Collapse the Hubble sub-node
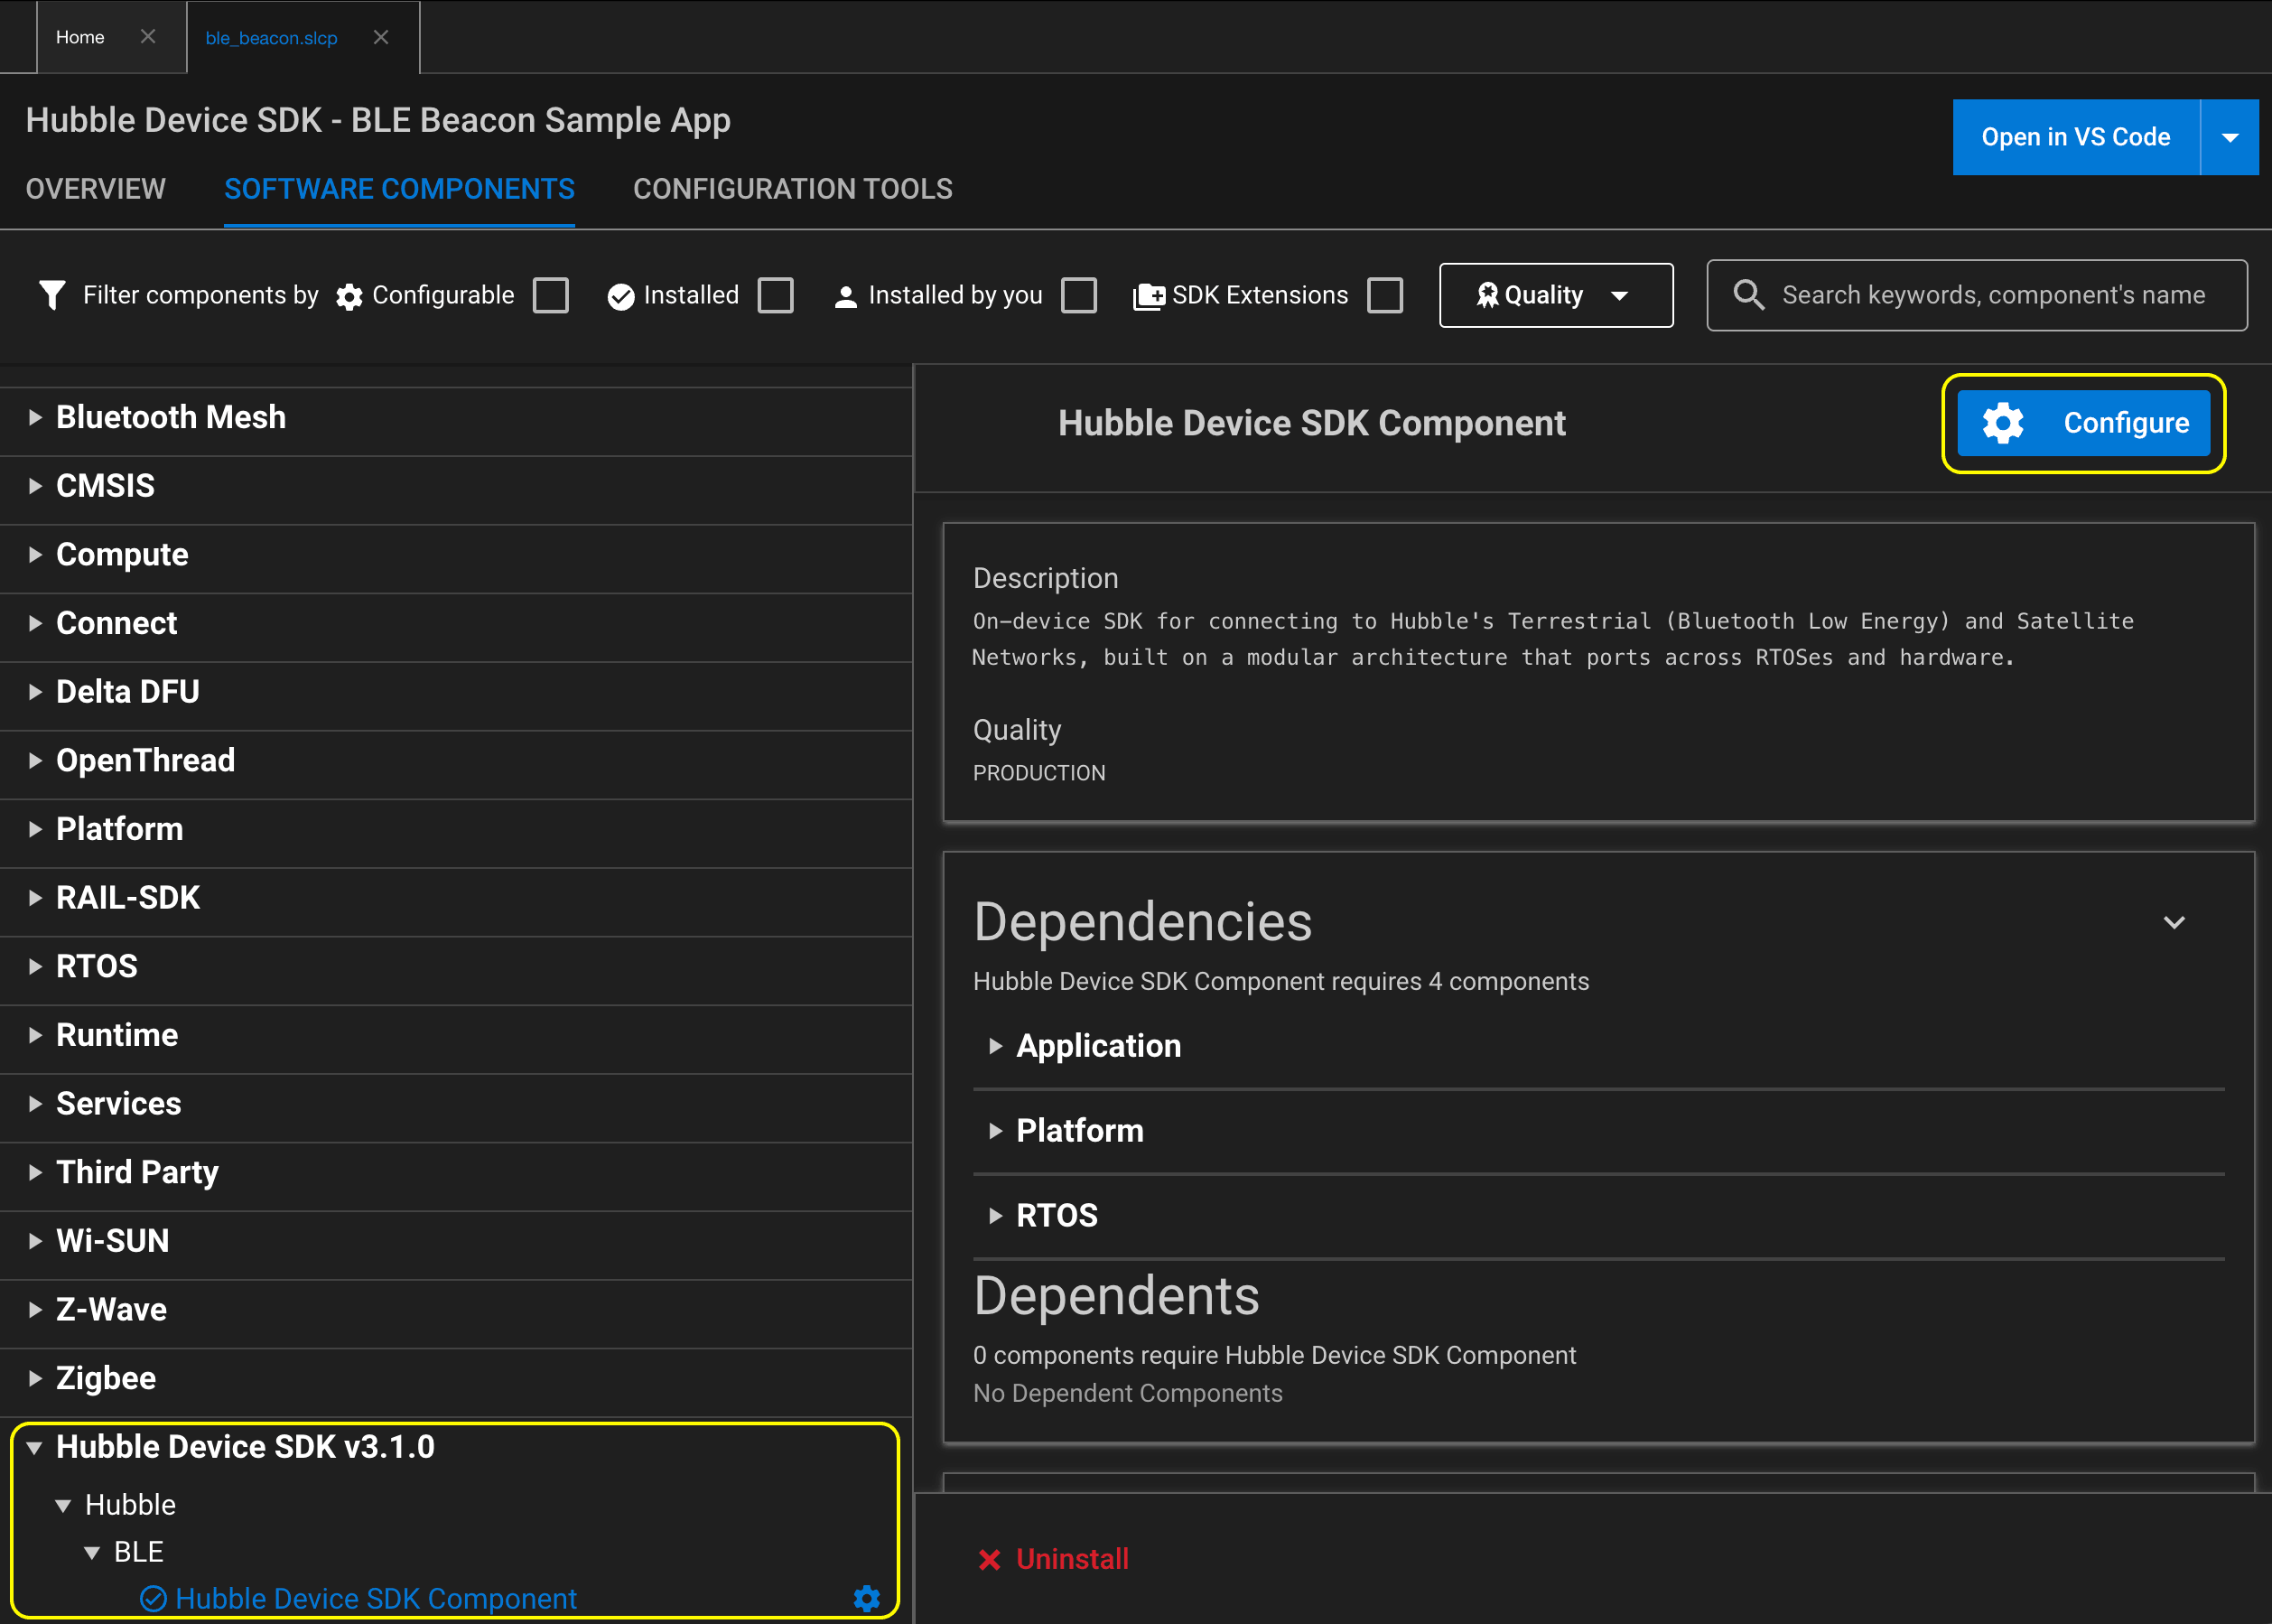This screenshot has height=1624, width=2272. coord(63,1505)
